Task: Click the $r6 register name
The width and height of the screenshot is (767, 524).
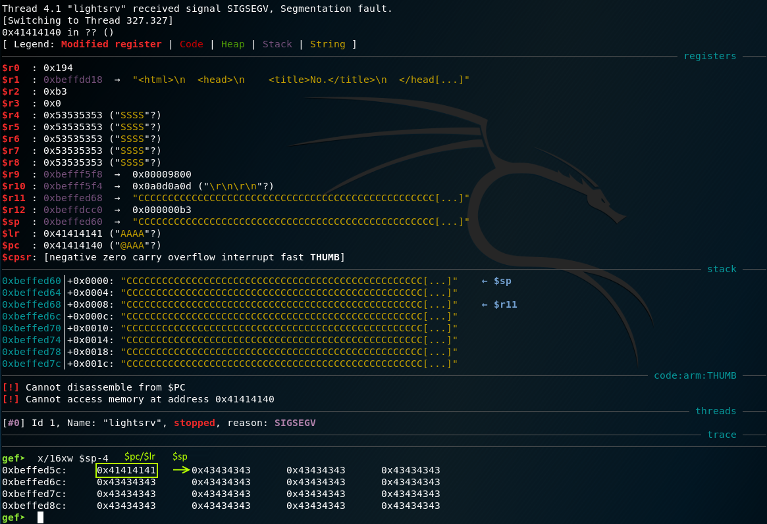Action: pyautogui.click(x=11, y=139)
